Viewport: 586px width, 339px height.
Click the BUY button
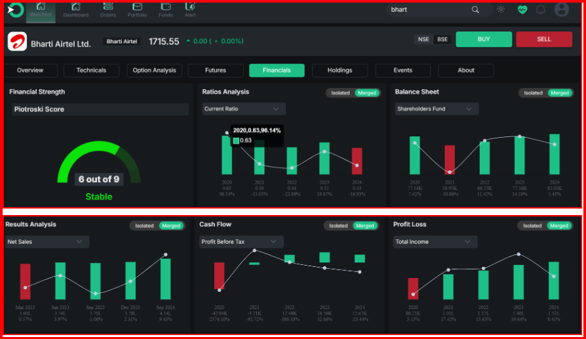484,39
